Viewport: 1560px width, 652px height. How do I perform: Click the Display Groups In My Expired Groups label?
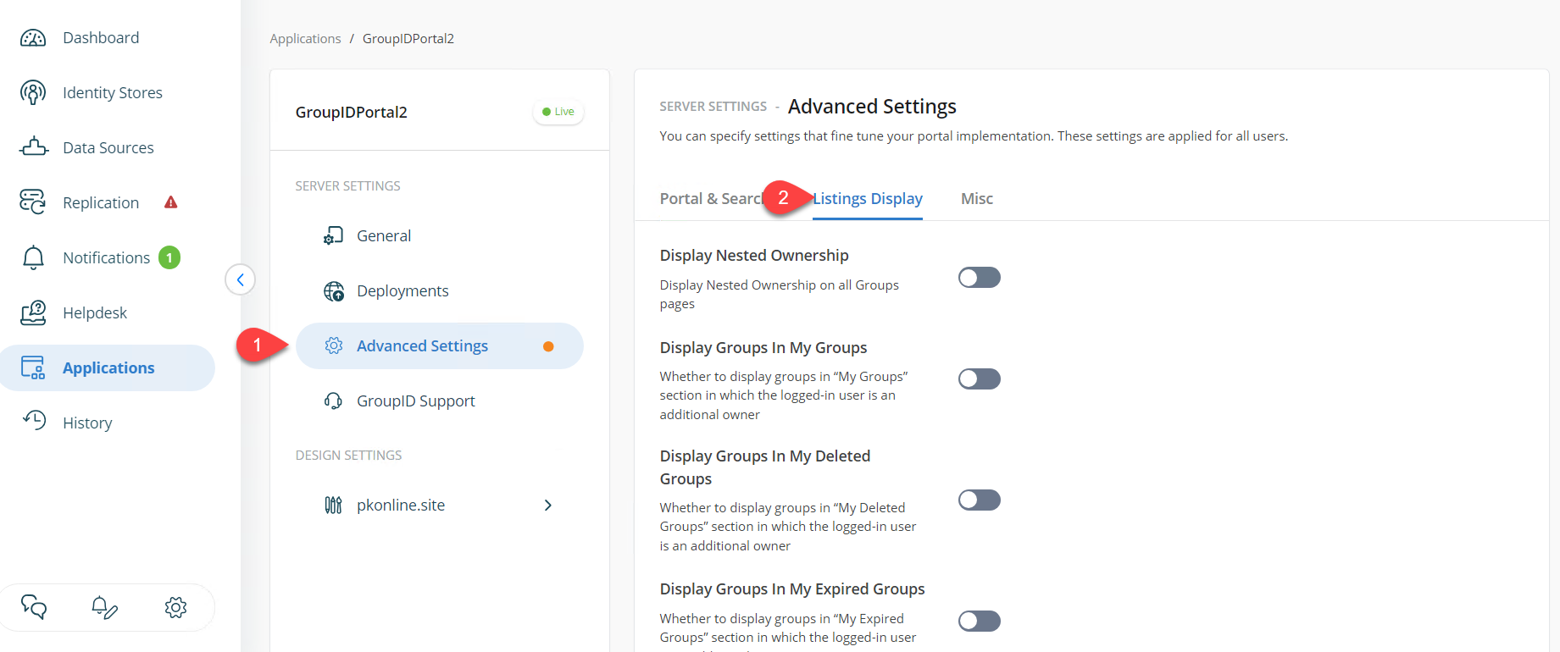[792, 589]
